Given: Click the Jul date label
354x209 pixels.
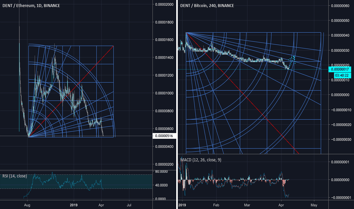Looking at the screenshot, I should (x=129, y=205).
